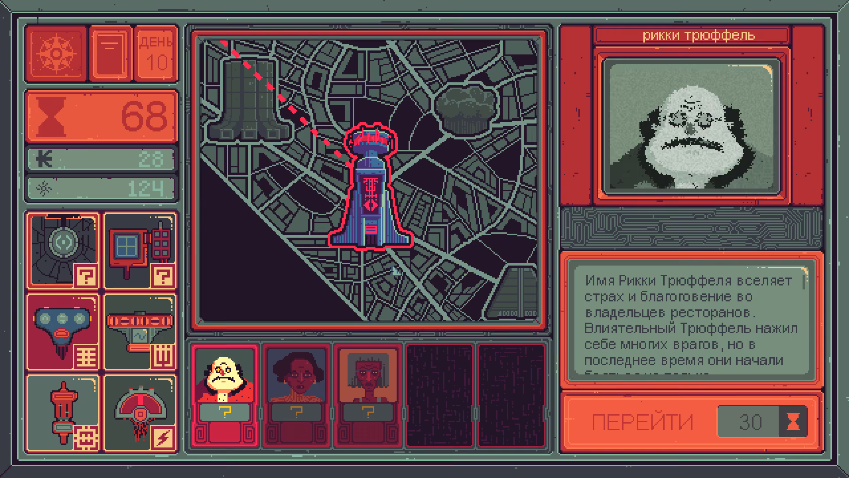849x478 pixels.
Task: Click the description text scrollbar
Action: coord(804,281)
